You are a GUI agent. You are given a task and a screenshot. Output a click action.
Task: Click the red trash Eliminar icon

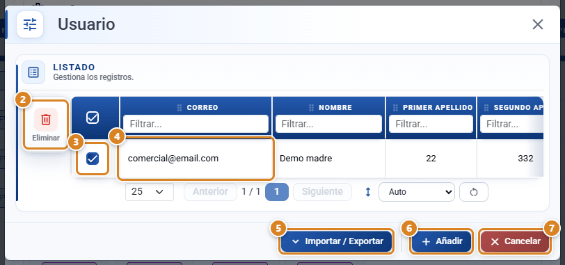point(46,119)
